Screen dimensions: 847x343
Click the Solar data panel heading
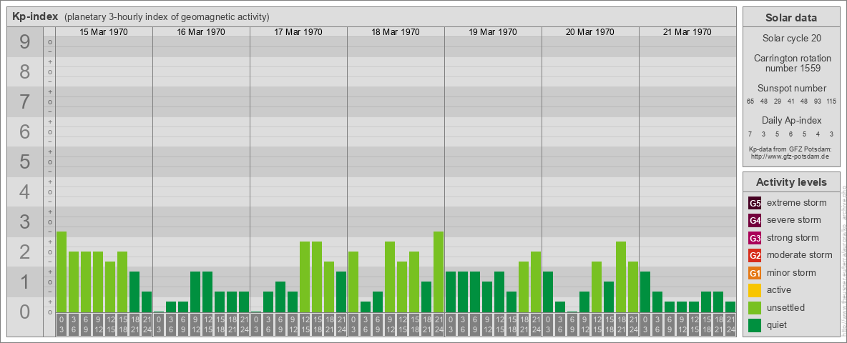coord(791,18)
